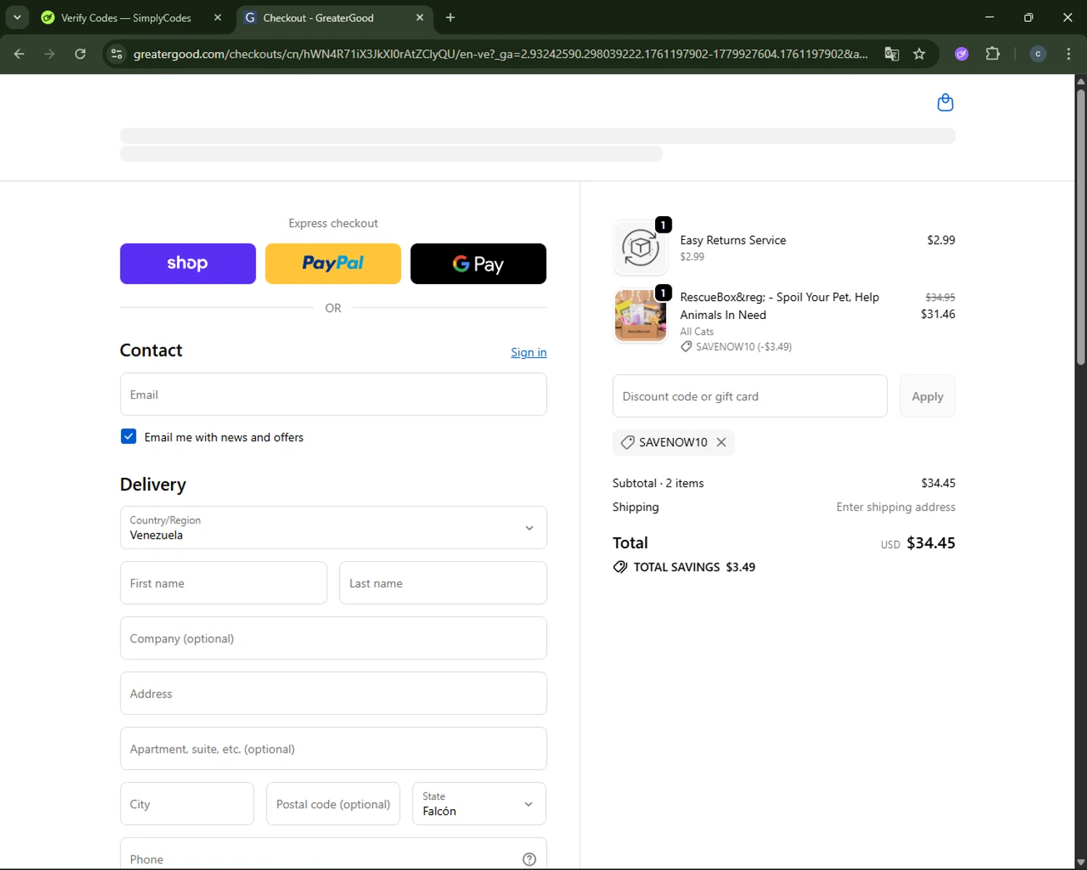Click the browser address bar URL

click(x=500, y=54)
